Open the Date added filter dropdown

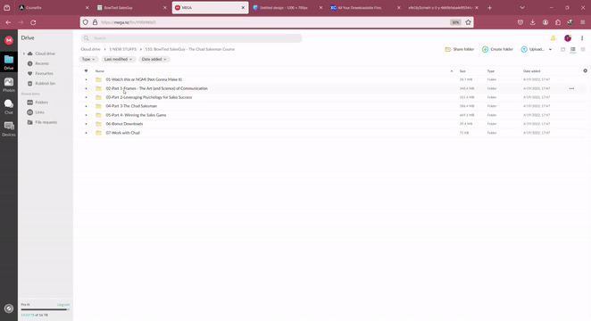(154, 59)
